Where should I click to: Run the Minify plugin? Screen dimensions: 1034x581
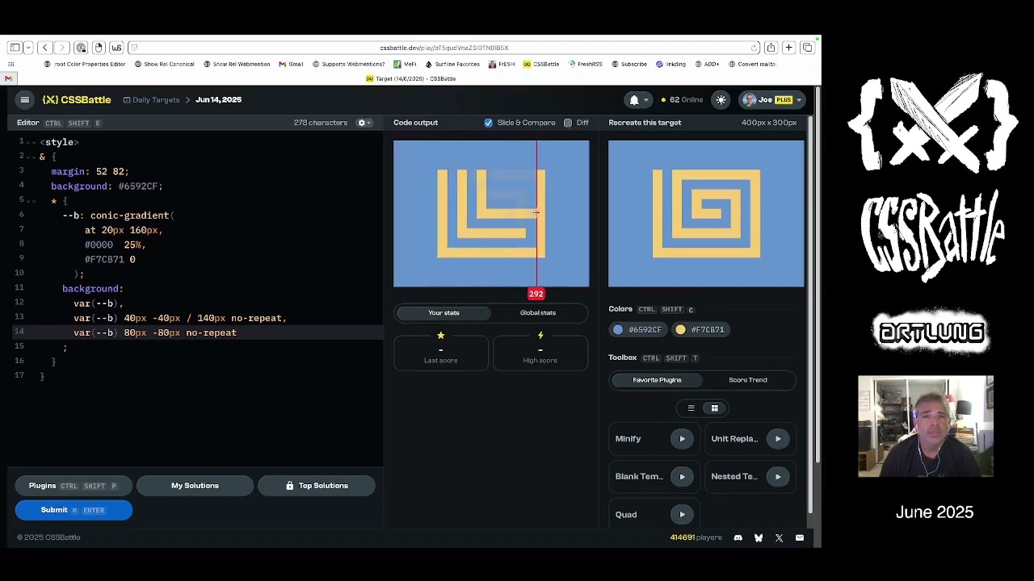[x=682, y=439]
